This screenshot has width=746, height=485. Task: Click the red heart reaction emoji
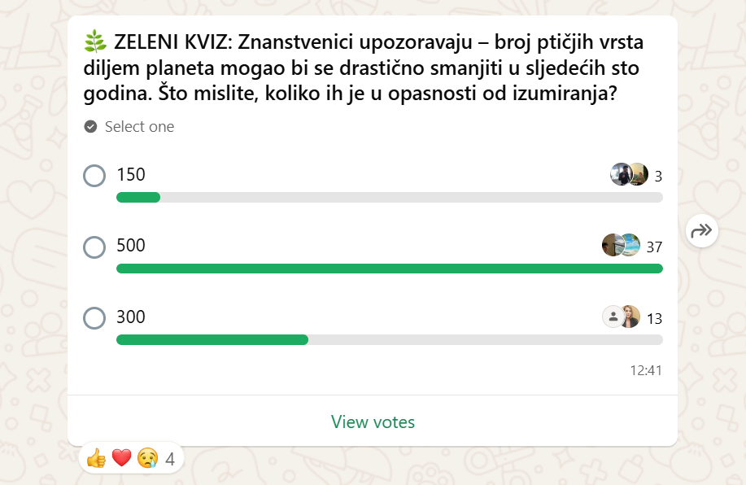(x=121, y=458)
